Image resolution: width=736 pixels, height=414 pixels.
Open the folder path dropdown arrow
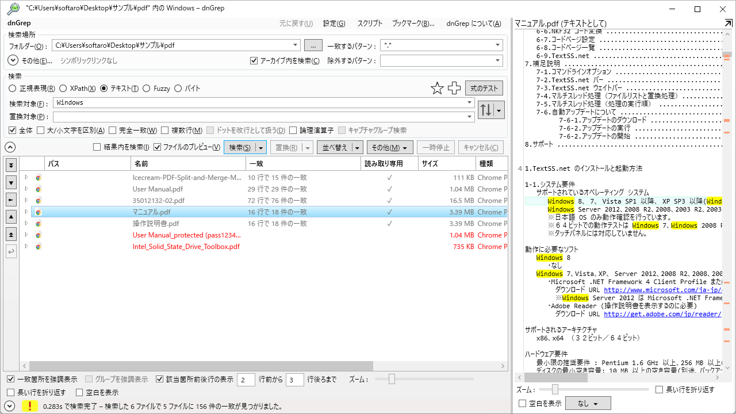296,45
